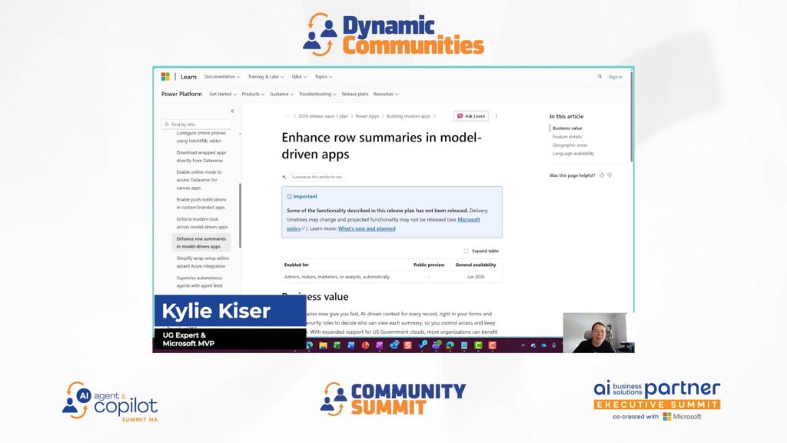Click the OneDrive cloud icon in the system tray
The height and width of the screenshot is (443, 787).
pyautogui.click(x=543, y=345)
